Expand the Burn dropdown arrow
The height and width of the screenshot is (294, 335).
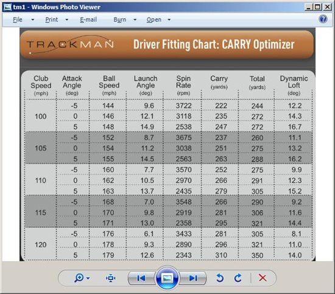tap(135, 20)
